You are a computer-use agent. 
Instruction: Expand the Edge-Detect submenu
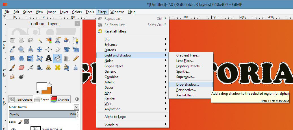pos(132,66)
